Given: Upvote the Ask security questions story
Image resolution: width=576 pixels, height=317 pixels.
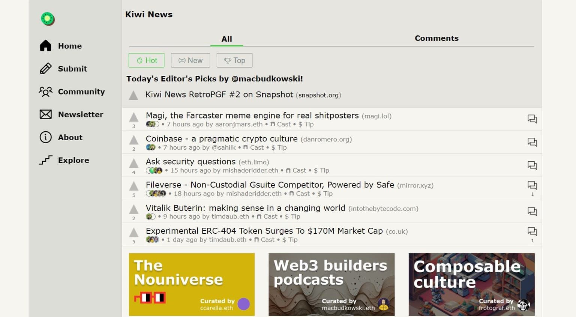Looking at the screenshot, I should (133, 163).
